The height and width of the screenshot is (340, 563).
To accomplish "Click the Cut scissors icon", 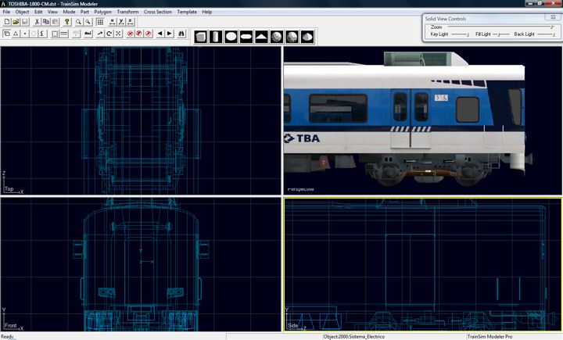I will pyautogui.click(x=37, y=23).
